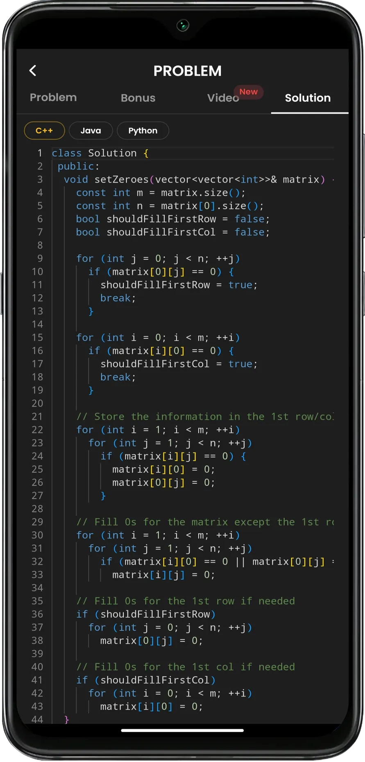365x762 pixels.
Task: Click line 'if (shouldFillFirstCol)'
Action: tap(145, 680)
